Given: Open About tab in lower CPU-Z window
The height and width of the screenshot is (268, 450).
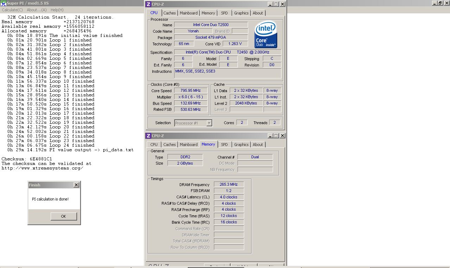Looking at the screenshot, I should pyautogui.click(x=258, y=145).
